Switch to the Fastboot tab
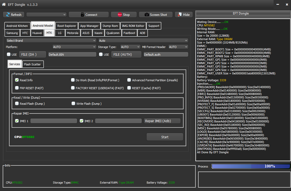This screenshot has width=291, height=191. pos(129,33)
